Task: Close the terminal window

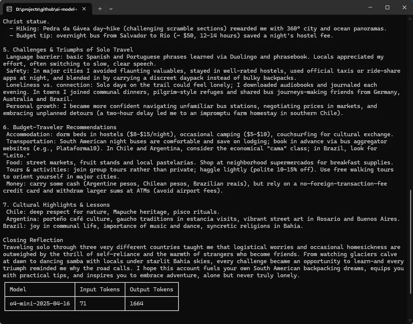Action: (404, 7)
